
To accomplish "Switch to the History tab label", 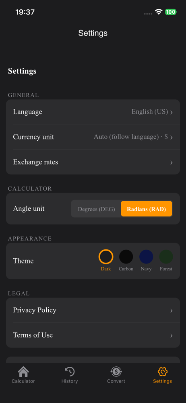I will click(70, 381).
